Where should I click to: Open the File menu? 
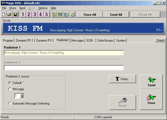tap(4, 8)
